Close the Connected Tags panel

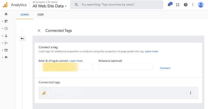coord(39,31)
